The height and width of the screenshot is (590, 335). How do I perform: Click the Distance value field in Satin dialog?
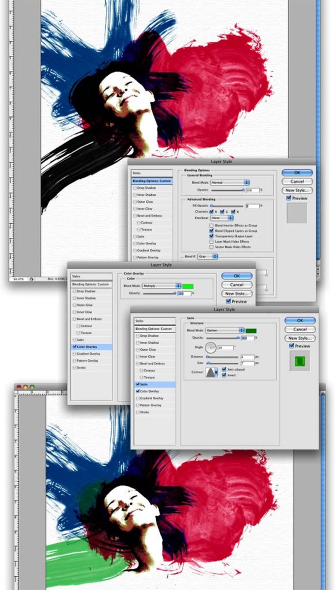pyautogui.click(x=248, y=357)
